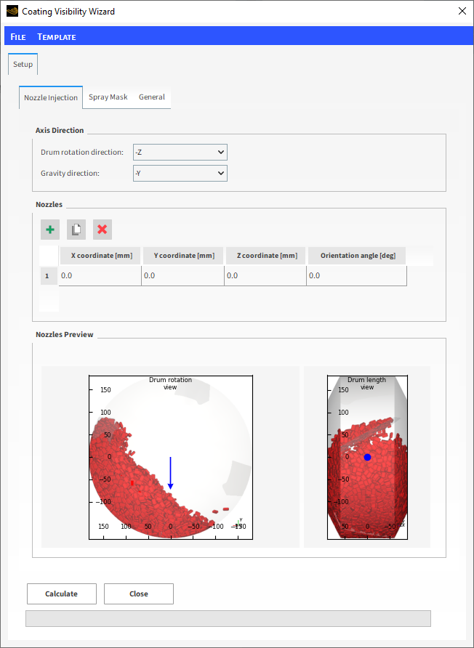474x648 pixels.
Task: Edit the Y coordinate cell of row 1
Action: pos(182,276)
